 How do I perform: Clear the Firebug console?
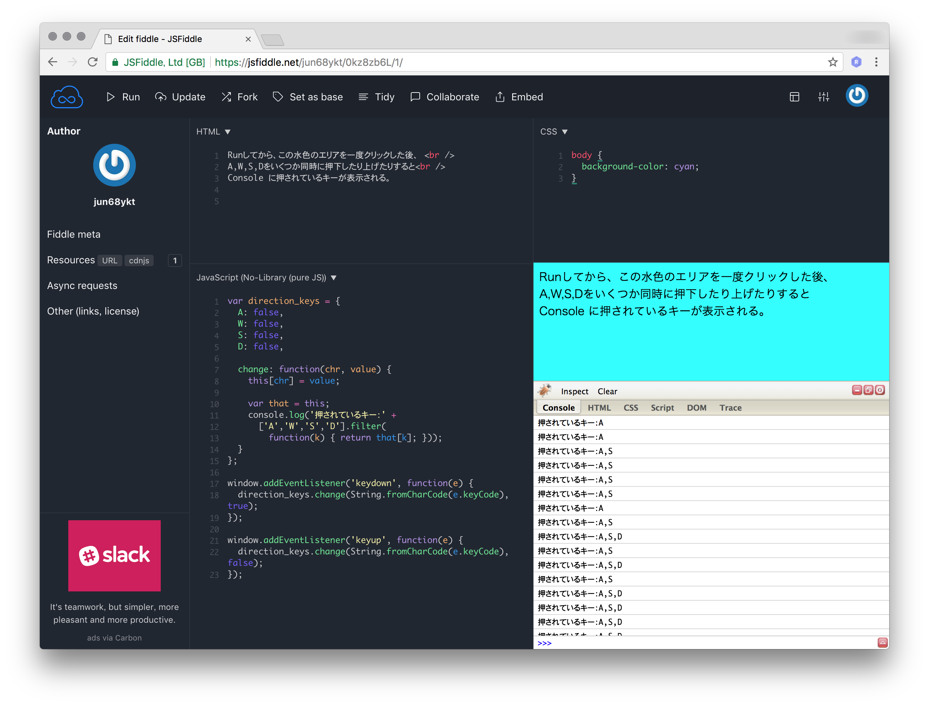coord(607,392)
